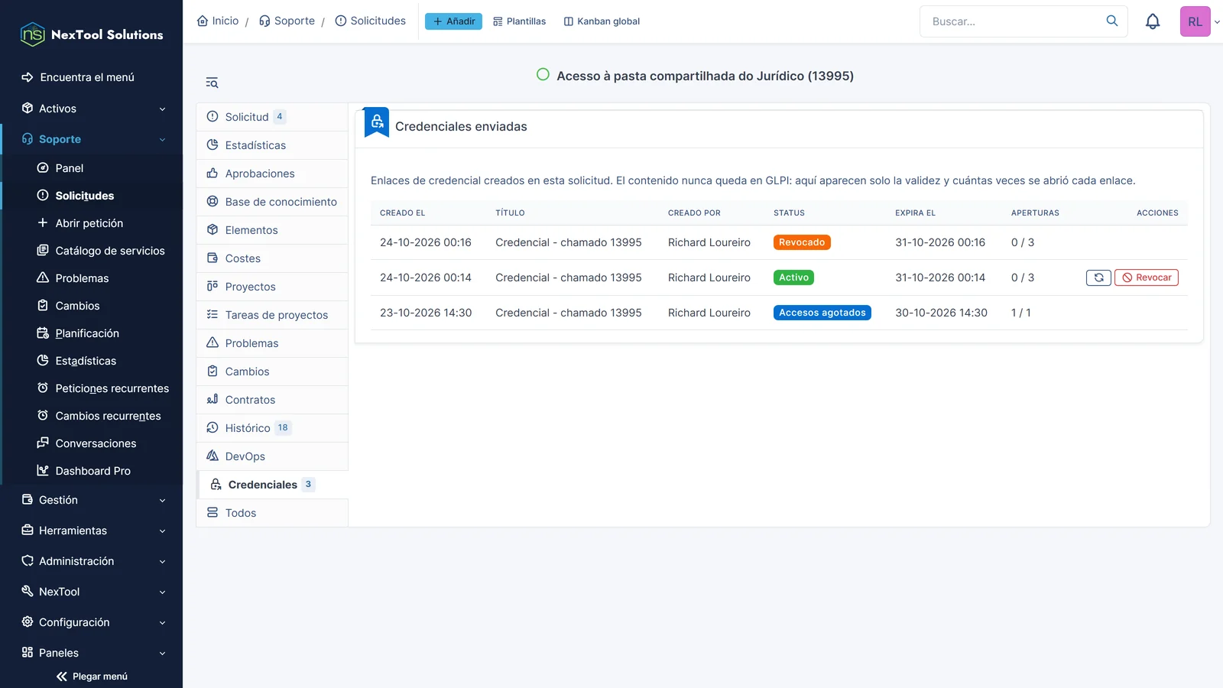Click the Accesos agotados status badge
This screenshot has height=688, width=1223.
(822, 313)
